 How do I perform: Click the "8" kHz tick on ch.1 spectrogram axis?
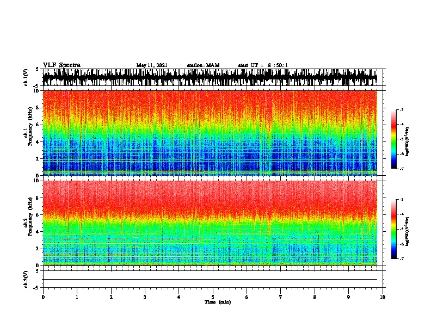tap(38, 108)
